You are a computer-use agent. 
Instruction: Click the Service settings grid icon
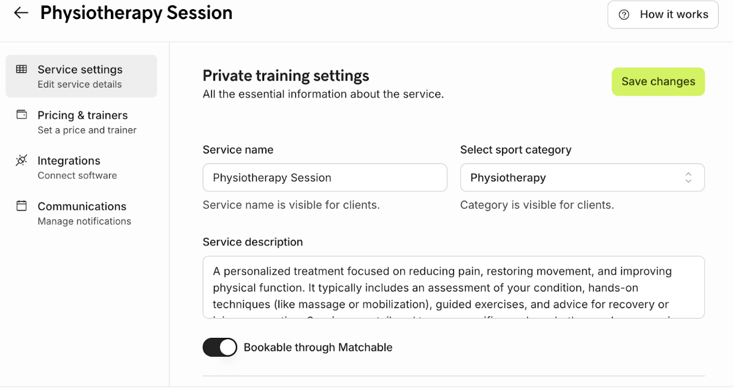[21, 69]
